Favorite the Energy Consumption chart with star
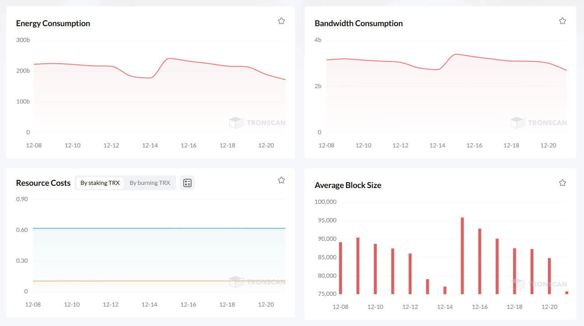Screen dimensions: 584x326 281,21
